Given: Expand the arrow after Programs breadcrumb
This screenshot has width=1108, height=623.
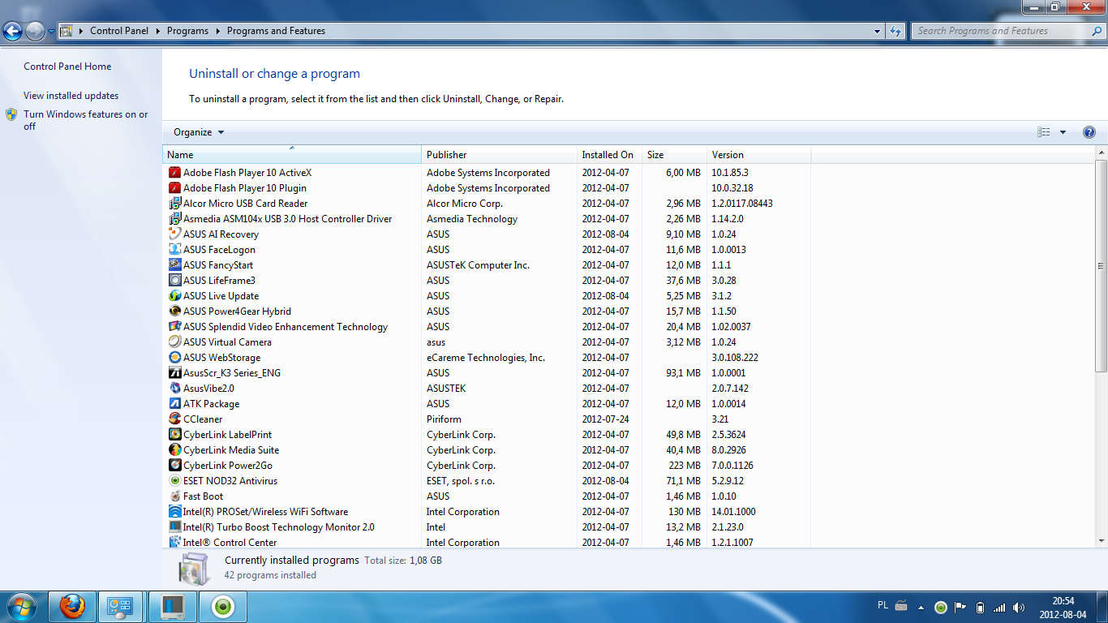Looking at the screenshot, I should (218, 31).
